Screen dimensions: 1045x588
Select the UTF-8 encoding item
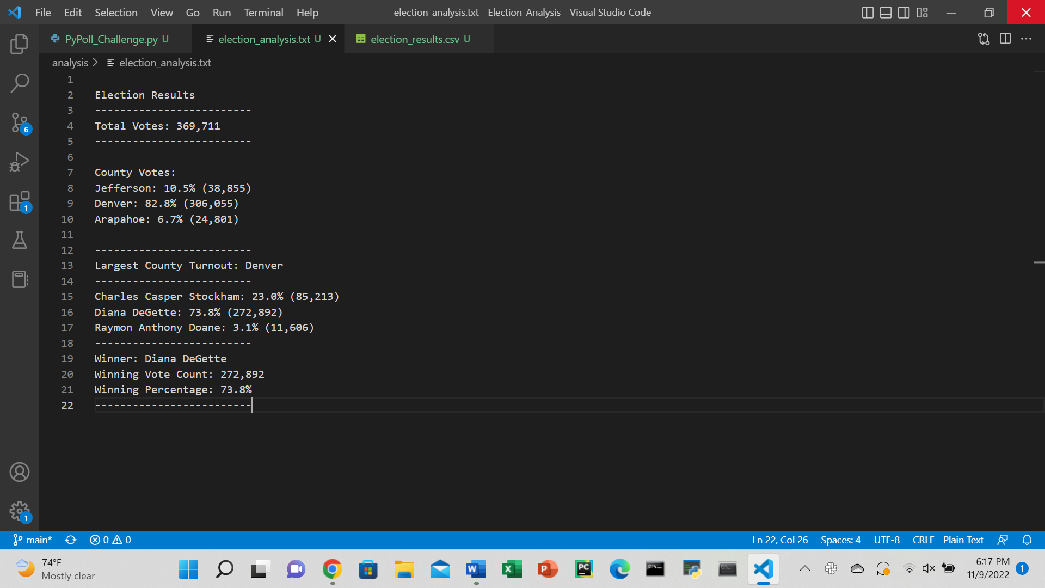[x=886, y=540]
